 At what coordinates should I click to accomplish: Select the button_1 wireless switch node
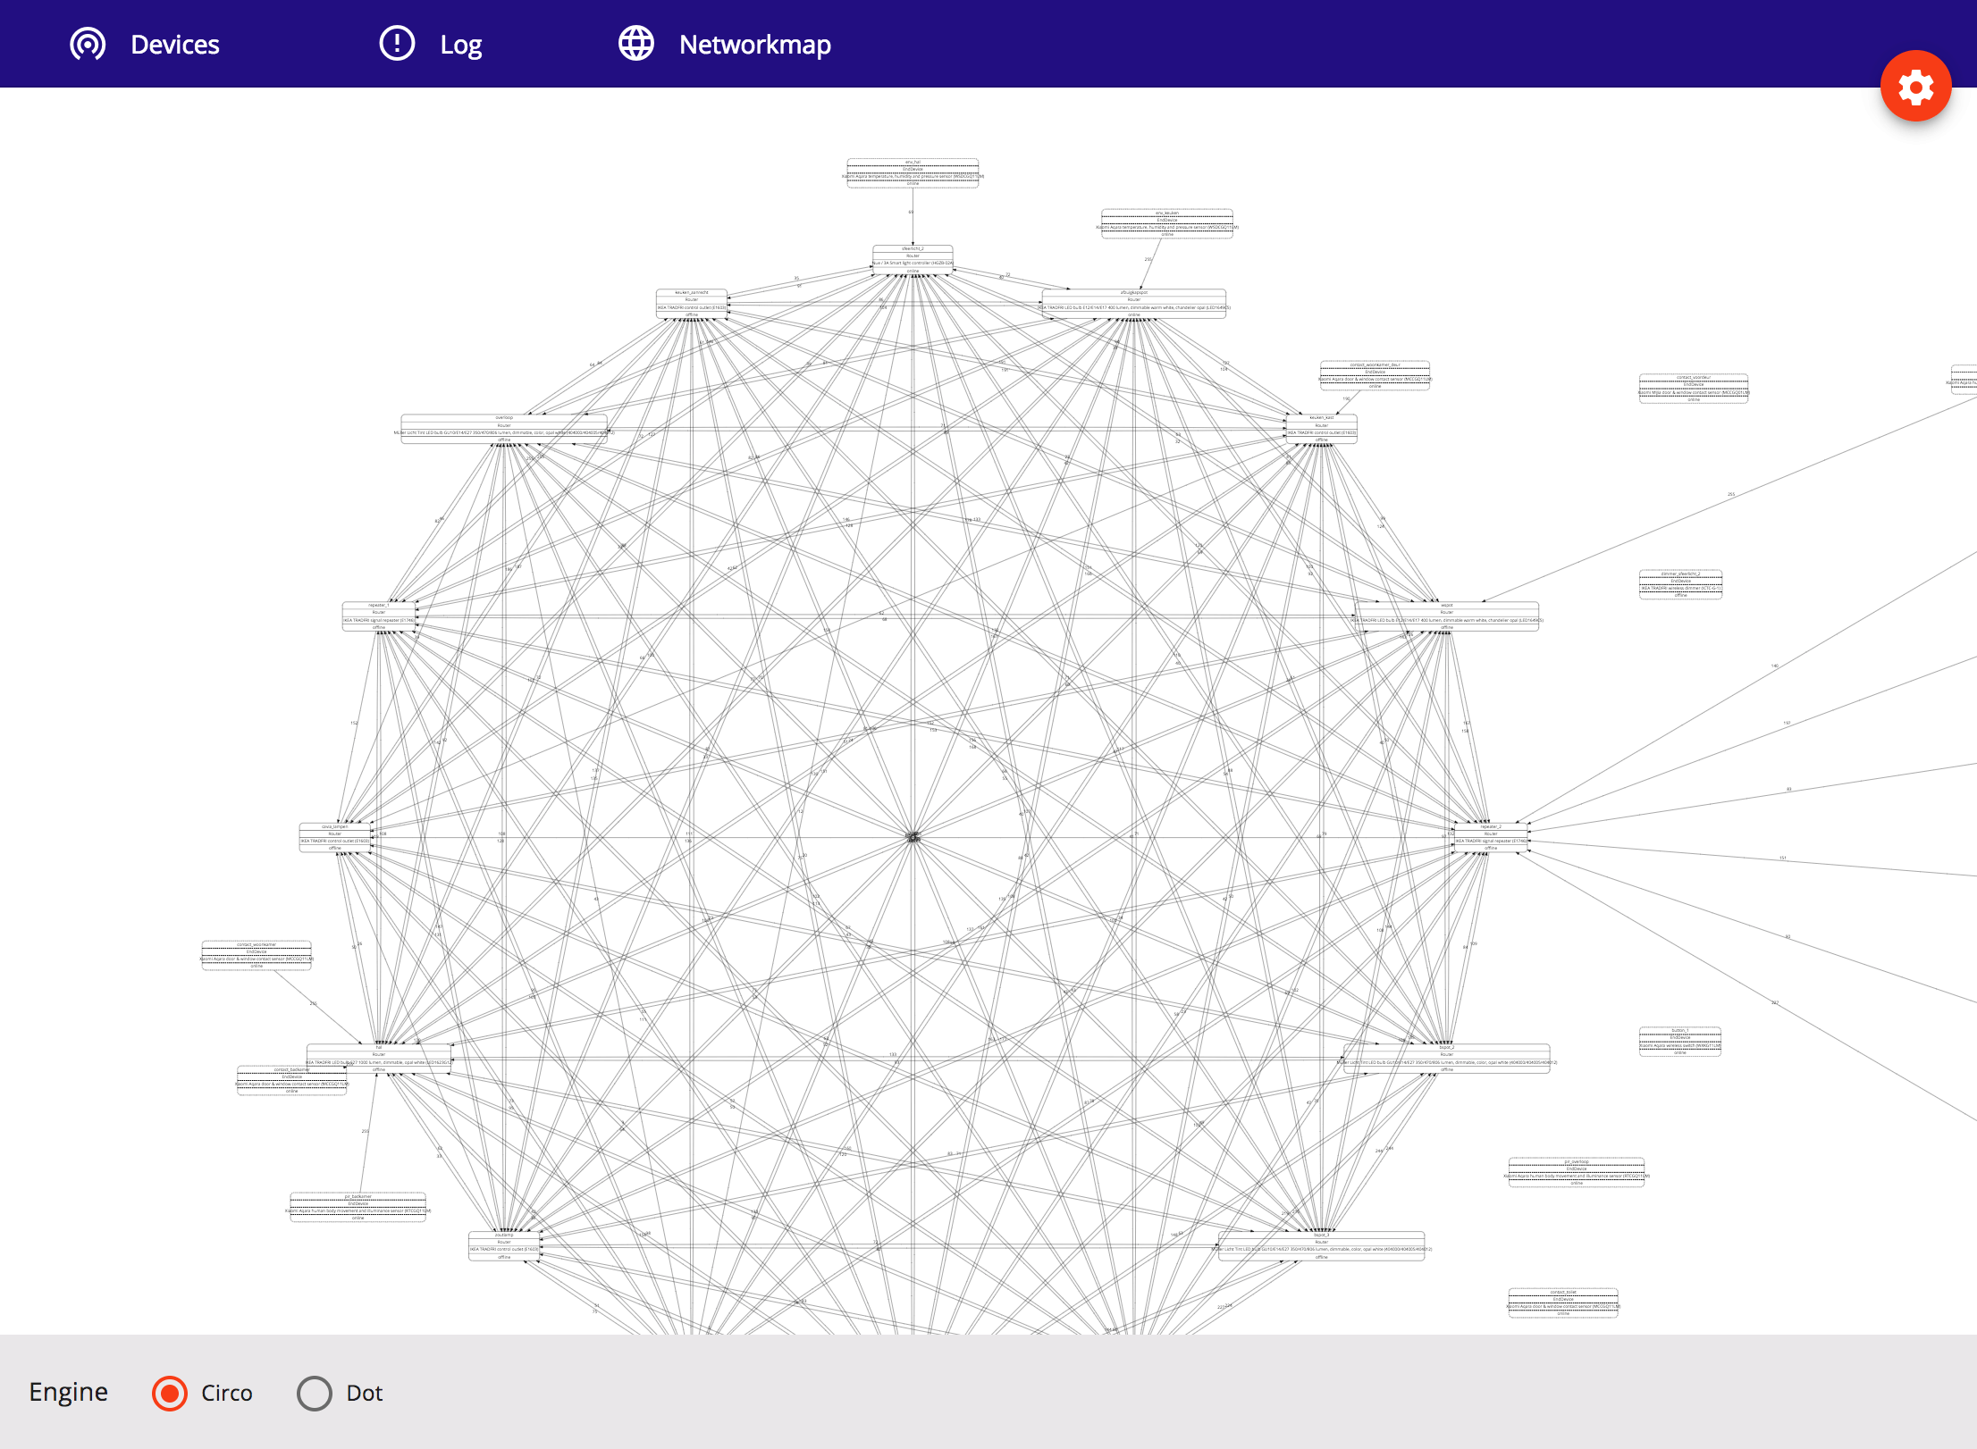(1679, 1042)
